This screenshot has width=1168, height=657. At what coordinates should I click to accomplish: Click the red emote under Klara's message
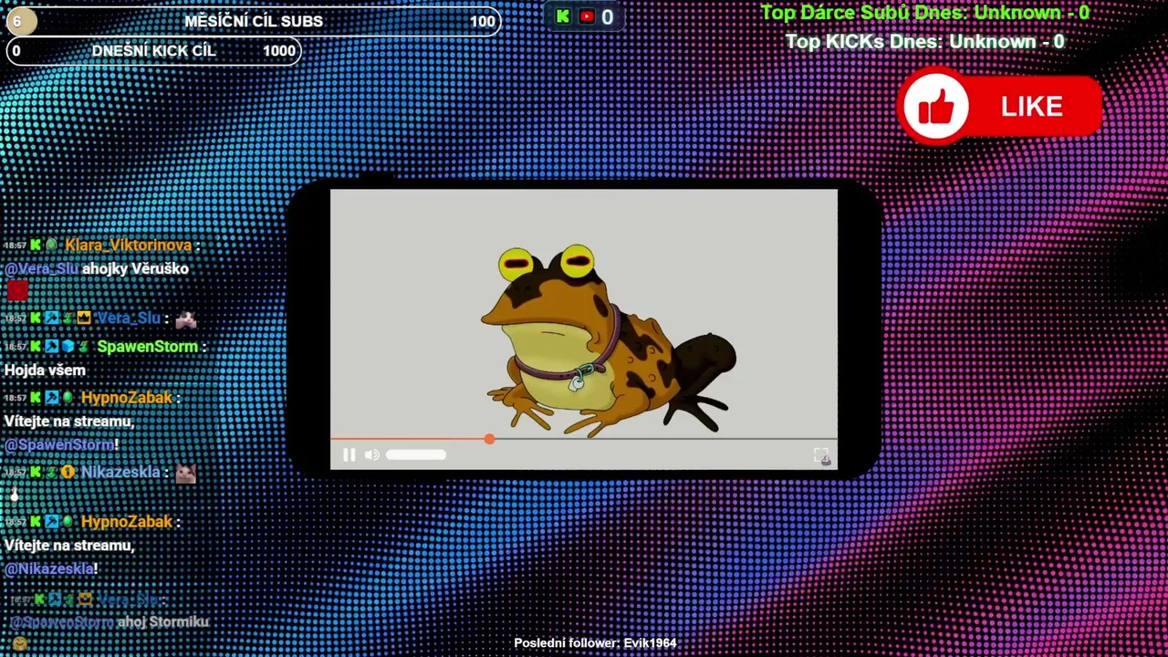click(x=16, y=291)
